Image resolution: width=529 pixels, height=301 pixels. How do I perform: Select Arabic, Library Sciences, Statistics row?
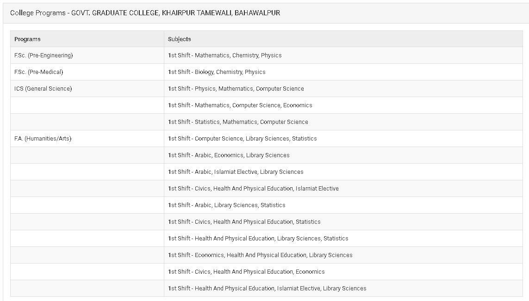pos(343,205)
